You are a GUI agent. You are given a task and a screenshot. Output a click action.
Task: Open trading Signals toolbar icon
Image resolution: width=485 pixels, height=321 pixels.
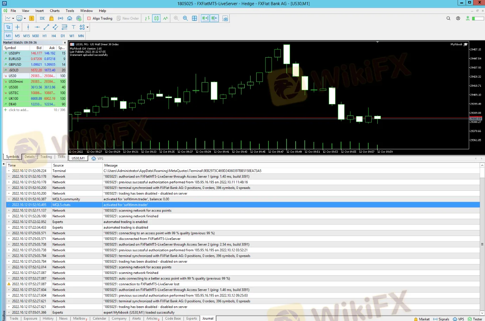click(61, 18)
